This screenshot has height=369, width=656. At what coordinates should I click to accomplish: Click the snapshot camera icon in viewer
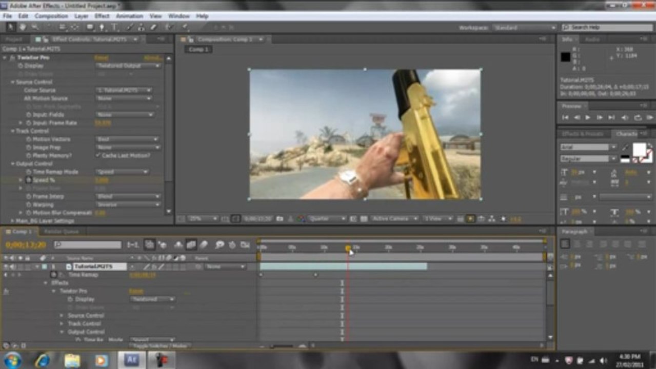(x=280, y=219)
